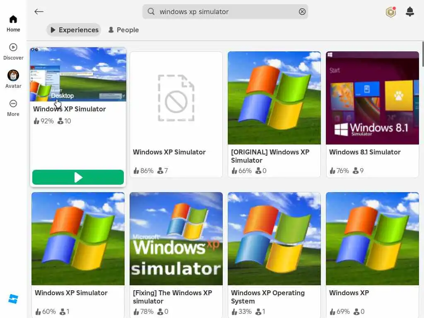The height and width of the screenshot is (318, 424).
Task: Open the game with the missing thumbnail placeholder
Action: click(x=176, y=98)
